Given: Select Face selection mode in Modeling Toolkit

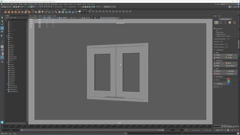Looking at the screenshot, I should (230, 22).
